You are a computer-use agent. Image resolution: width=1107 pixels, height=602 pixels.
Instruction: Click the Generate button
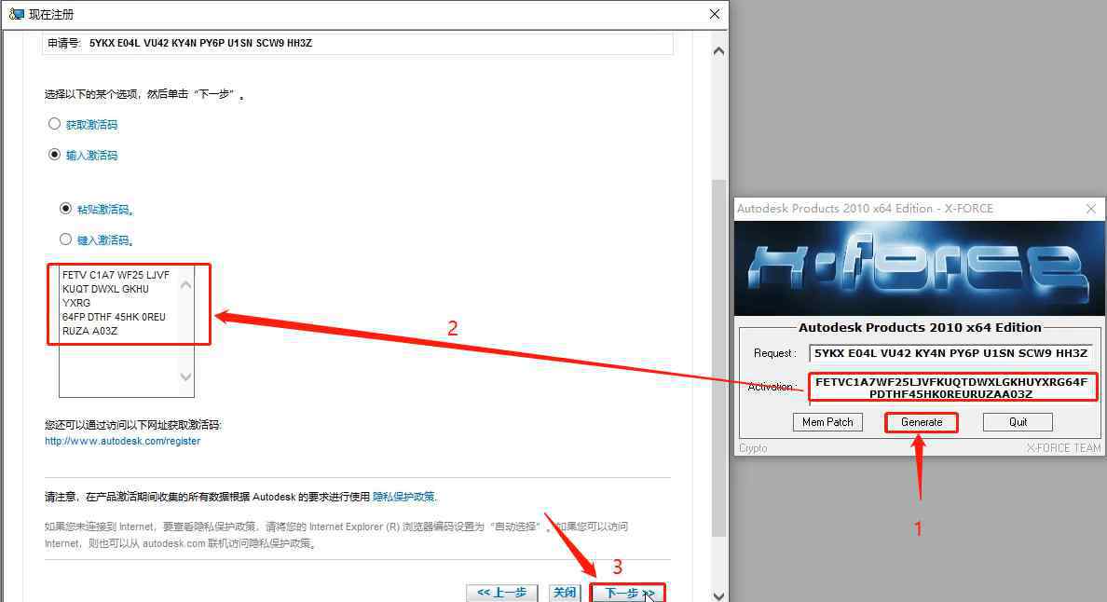pos(922,422)
